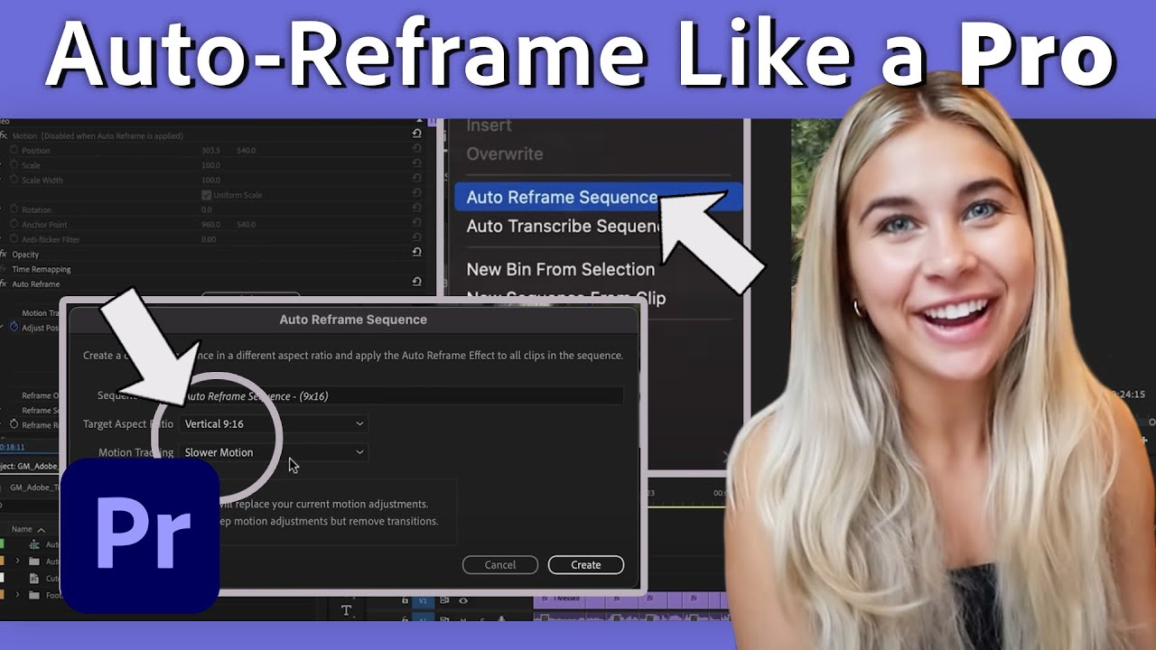The height and width of the screenshot is (650, 1156).
Task: Toggle the Motion fx effect switch
Action: click(x=4, y=135)
